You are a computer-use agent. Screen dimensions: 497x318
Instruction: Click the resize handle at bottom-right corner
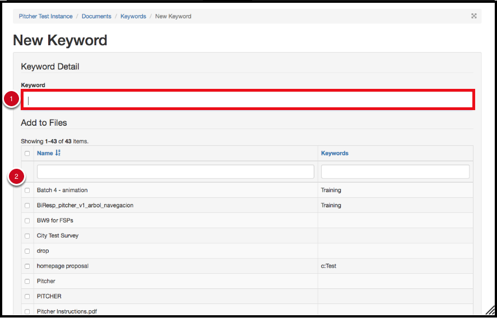pyautogui.click(x=489, y=311)
